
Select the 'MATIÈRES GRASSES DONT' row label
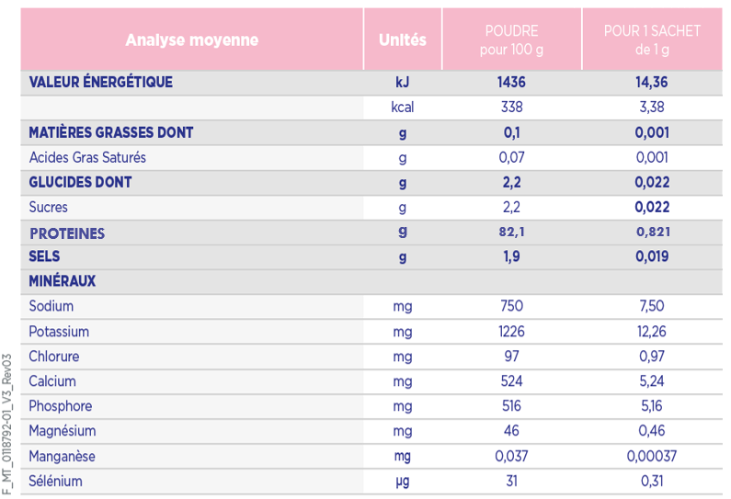pyautogui.click(x=111, y=132)
